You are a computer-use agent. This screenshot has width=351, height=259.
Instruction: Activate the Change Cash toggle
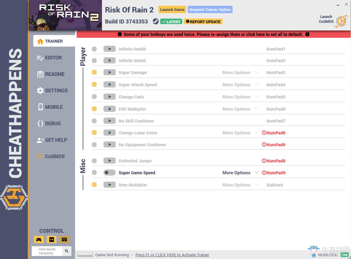click(x=110, y=97)
